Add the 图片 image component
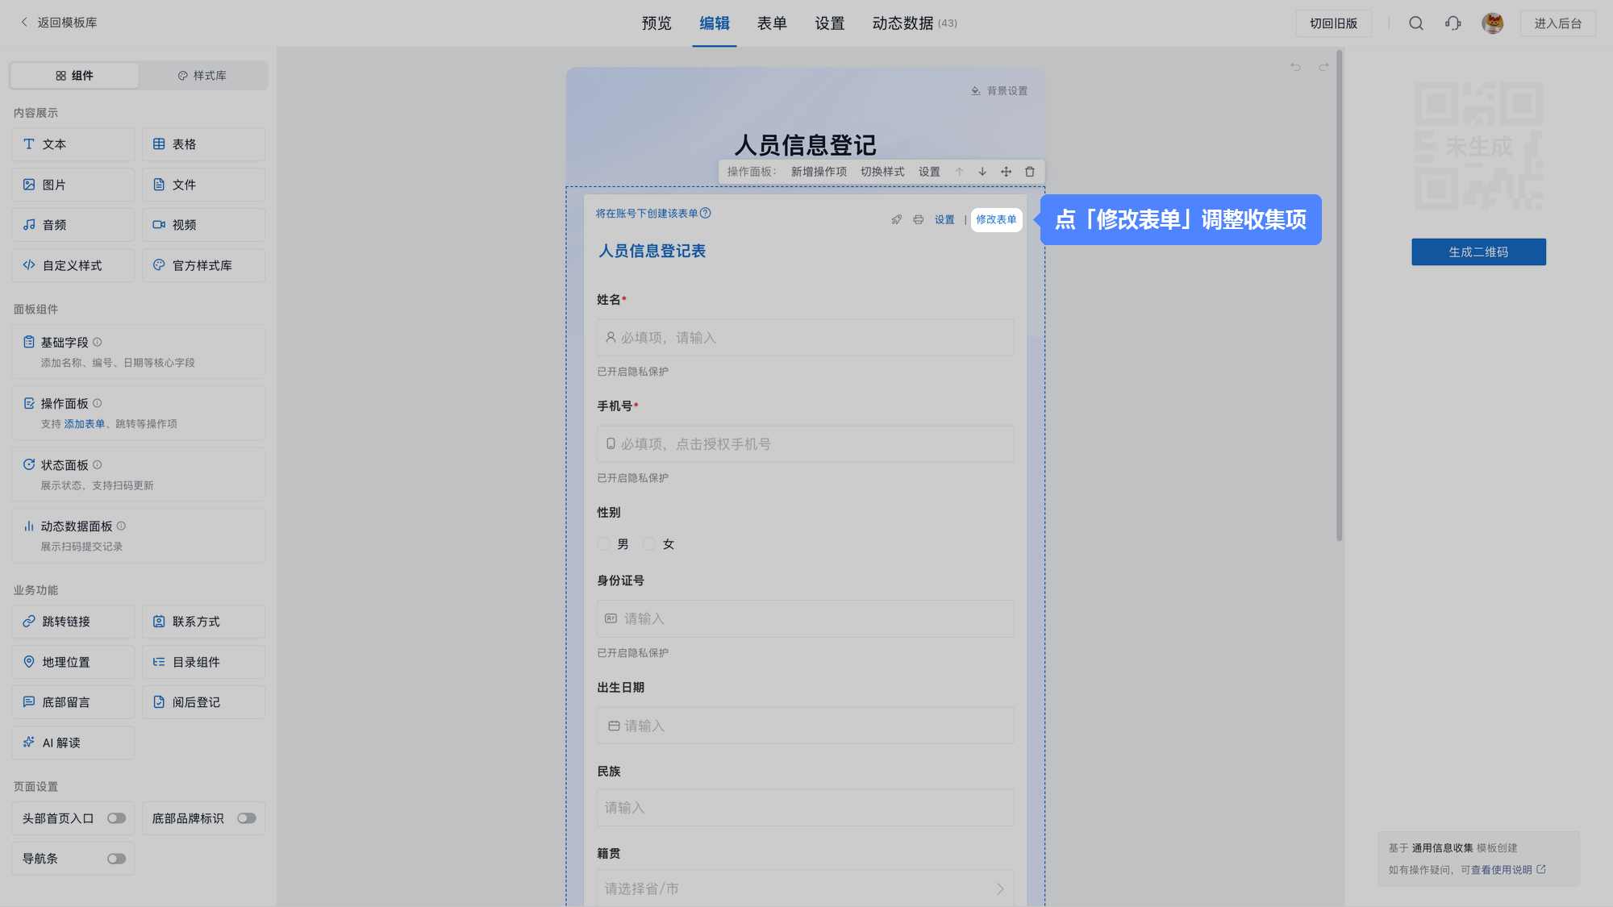Screen dimensions: 1613x907 (73, 185)
